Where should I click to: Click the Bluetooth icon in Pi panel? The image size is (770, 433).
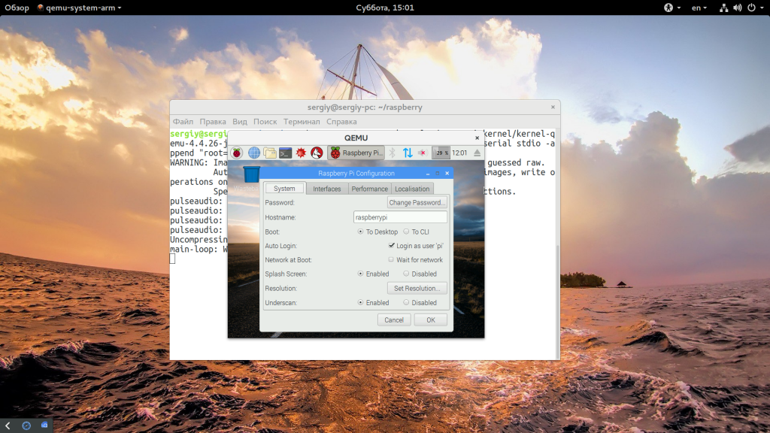[393, 153]
